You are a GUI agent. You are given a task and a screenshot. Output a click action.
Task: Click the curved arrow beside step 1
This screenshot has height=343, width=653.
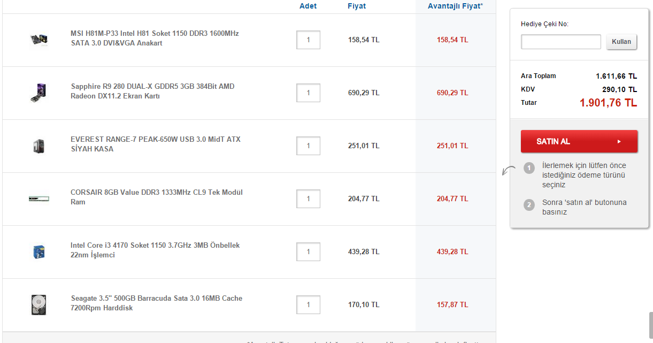click(509, 170)
